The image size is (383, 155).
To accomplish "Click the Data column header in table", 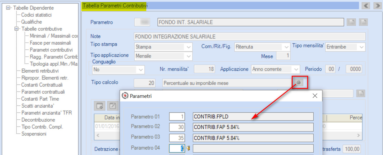I will pyautogui.click(x=107, y=118).
